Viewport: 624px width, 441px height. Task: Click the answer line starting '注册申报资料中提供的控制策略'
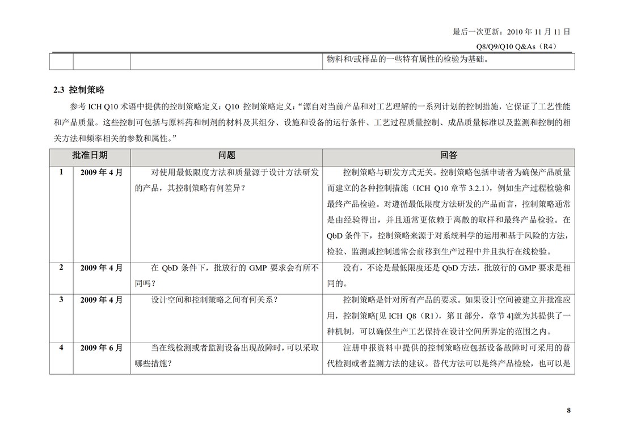(457, 348)
